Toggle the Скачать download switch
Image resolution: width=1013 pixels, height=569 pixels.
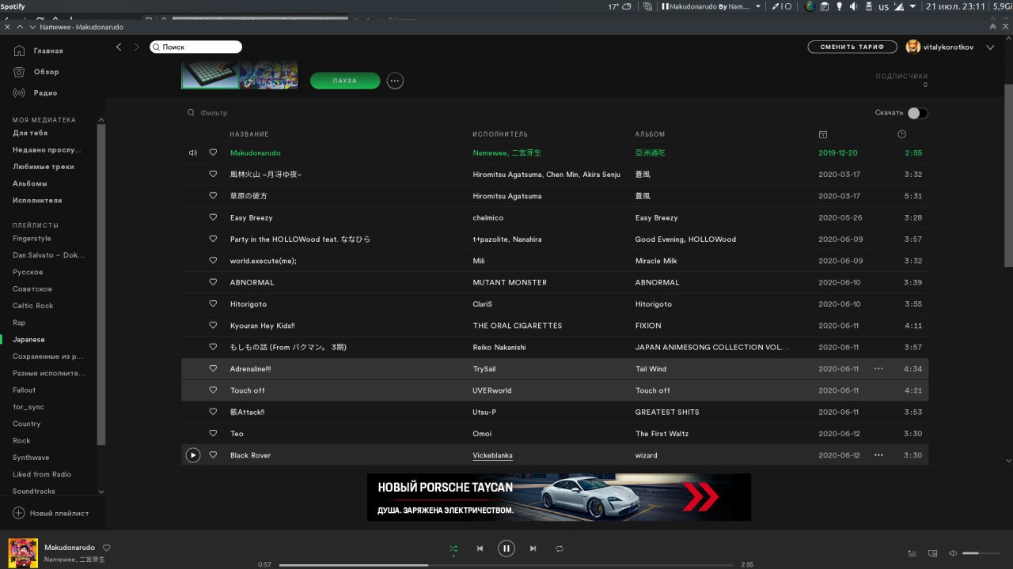917,113
